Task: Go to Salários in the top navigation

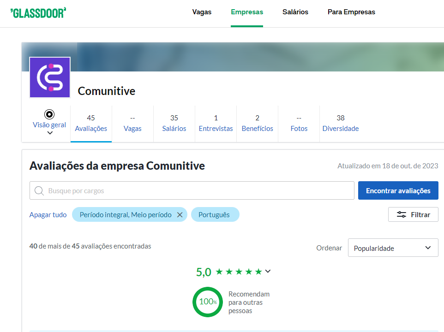Action: click(x=295, y=12)
